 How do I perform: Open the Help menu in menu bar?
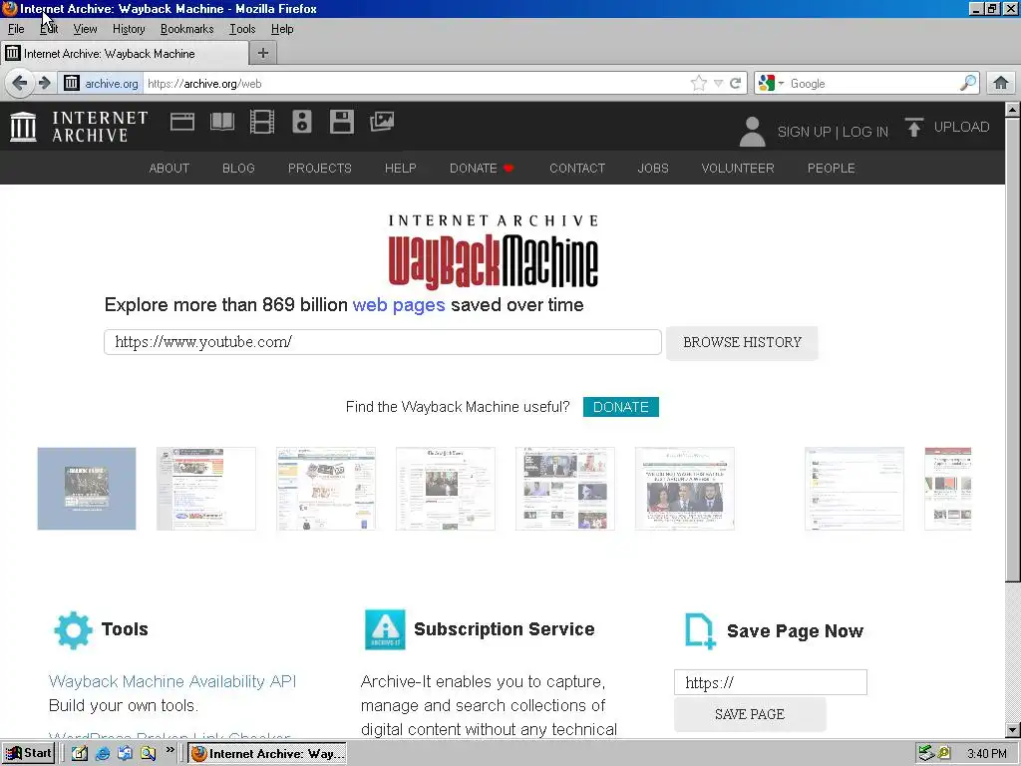[x=282, y=29]
